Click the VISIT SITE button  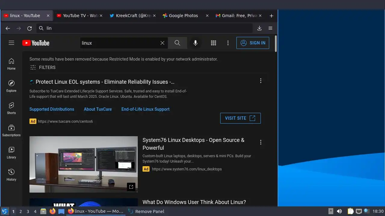240,118
